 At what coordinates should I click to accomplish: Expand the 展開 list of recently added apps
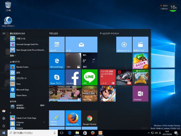pos(13,55)
